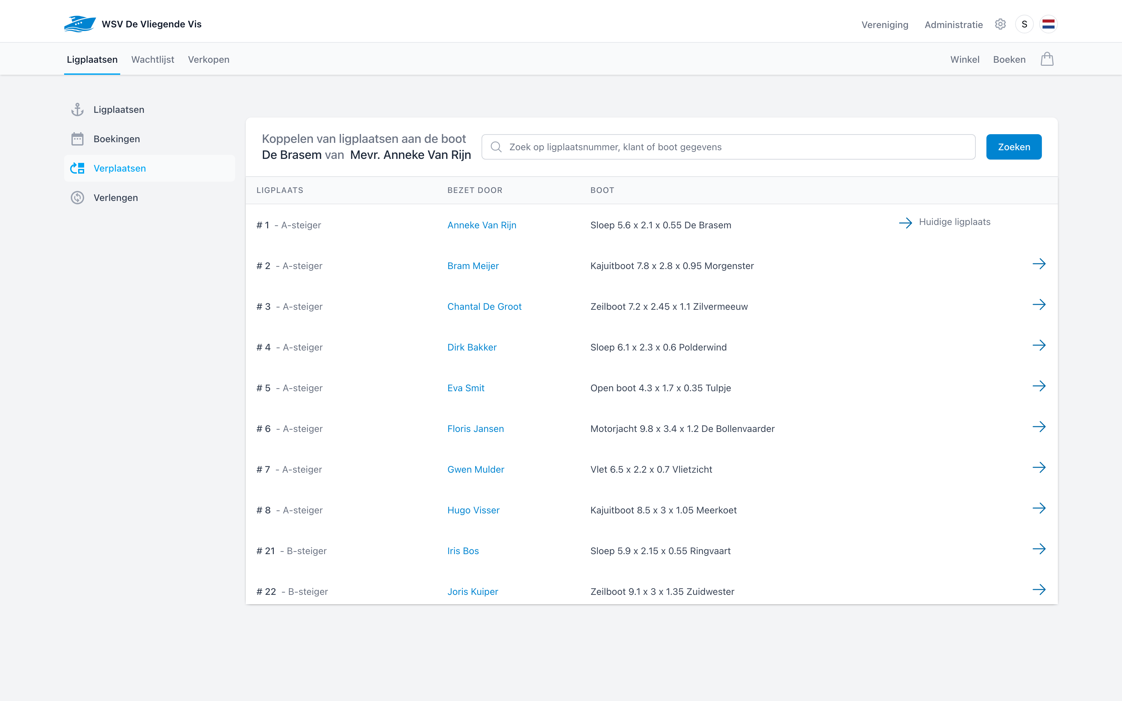The width and height of the screenshot is (1122, 701).
Task: Open Dirk Bakker customer link
Action: 472,347
